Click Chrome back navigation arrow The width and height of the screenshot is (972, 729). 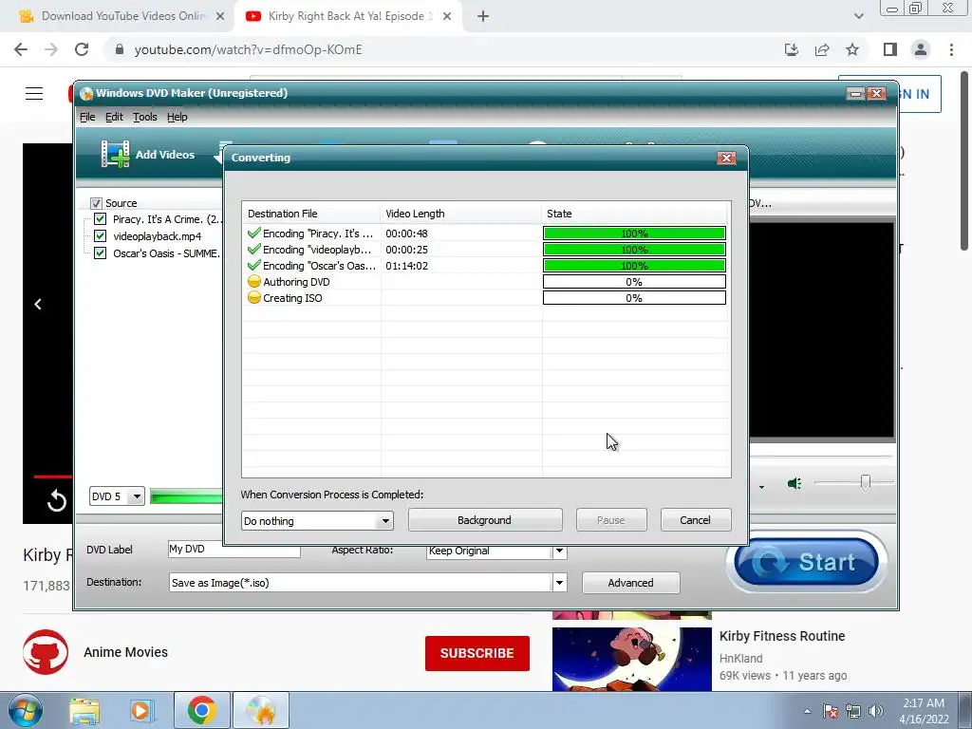(21, 49)
